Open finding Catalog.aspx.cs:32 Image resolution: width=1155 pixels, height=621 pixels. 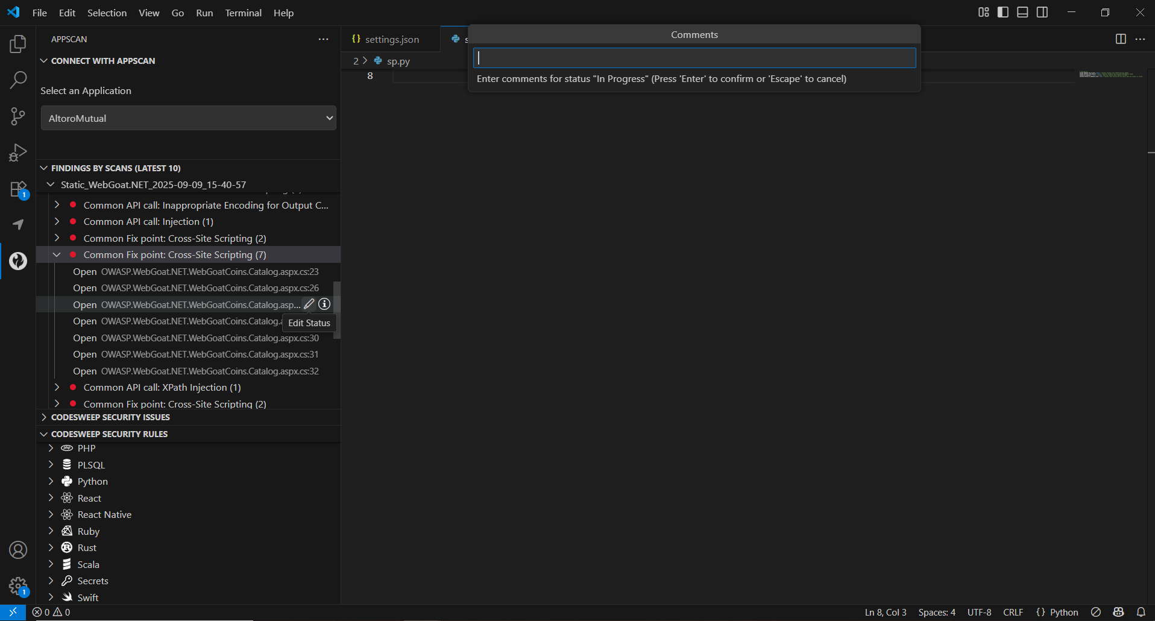click(x=189, y=371)
